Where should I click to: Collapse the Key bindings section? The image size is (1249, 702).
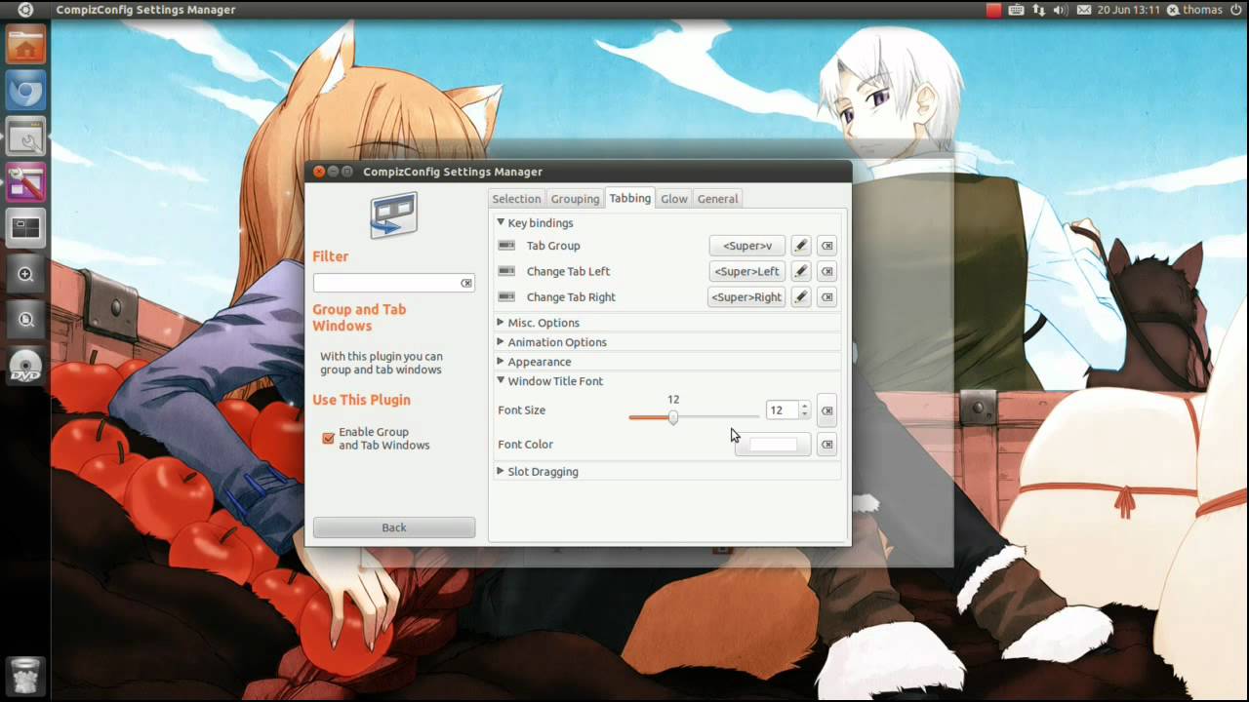[x=501, y=222]
